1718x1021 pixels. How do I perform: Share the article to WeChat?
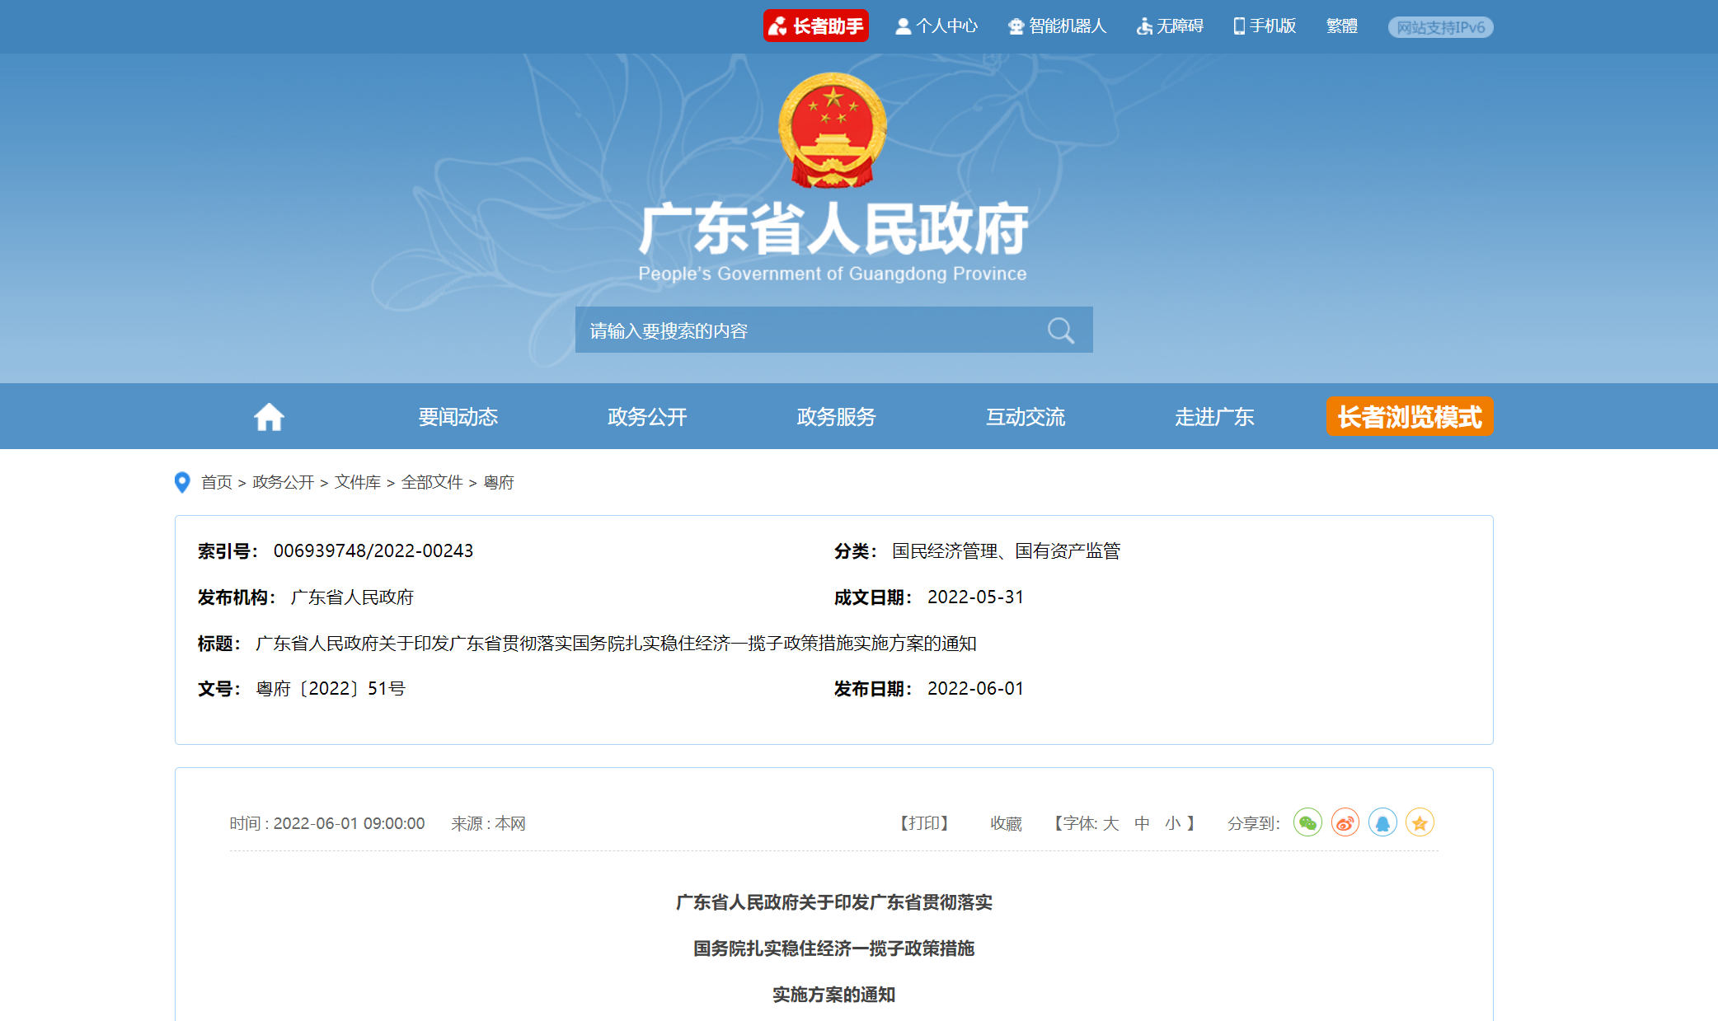pyautogui.click(x=1307, y=822)
